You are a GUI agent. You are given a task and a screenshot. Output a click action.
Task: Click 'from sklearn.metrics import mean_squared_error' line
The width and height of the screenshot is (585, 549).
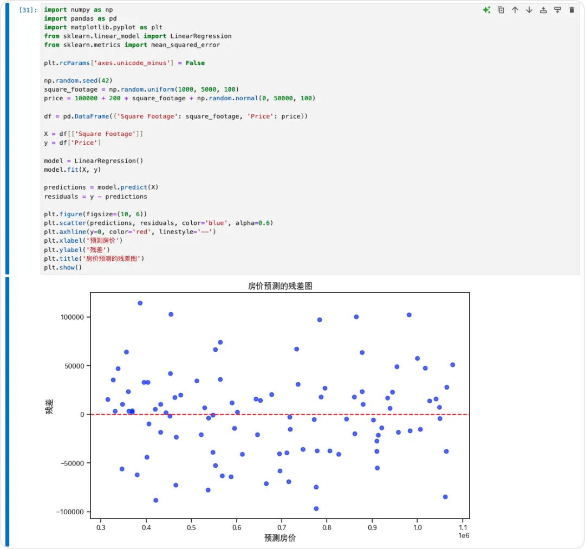point(132,45)
